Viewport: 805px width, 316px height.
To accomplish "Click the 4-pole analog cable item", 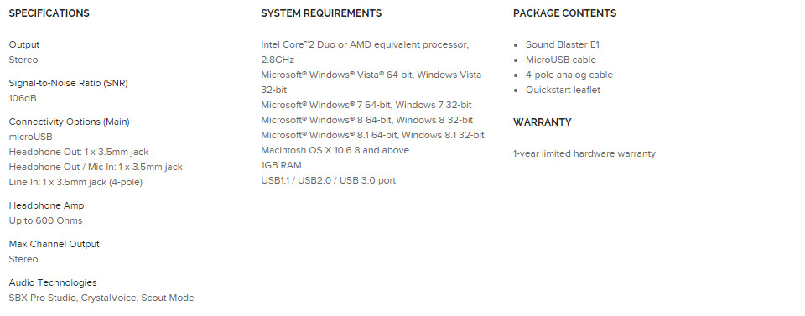I will (x=569, y=75).
